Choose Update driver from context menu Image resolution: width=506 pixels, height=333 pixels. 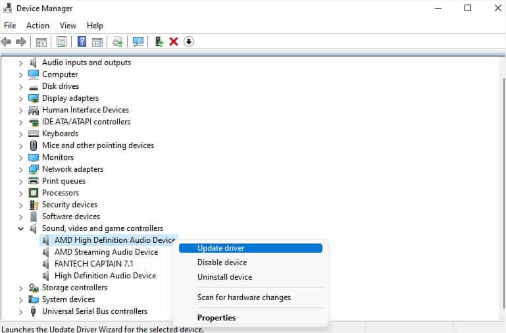click(251, 248)
